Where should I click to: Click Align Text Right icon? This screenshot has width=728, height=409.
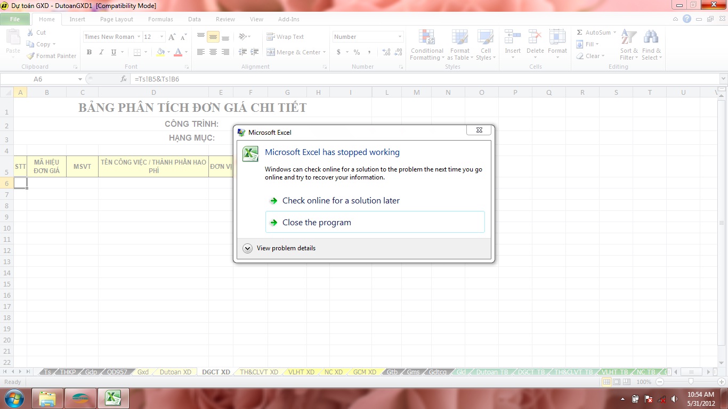click(225, 52)
